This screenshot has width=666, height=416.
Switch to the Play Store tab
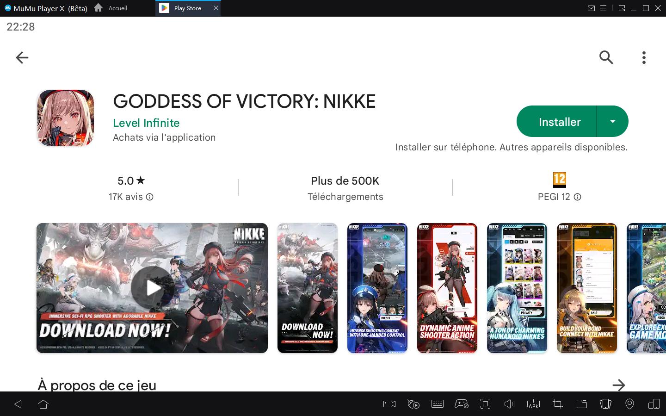187,8
